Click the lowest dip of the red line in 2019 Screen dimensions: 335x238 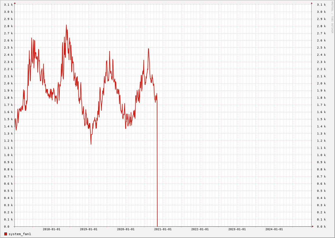click(91, 144)
